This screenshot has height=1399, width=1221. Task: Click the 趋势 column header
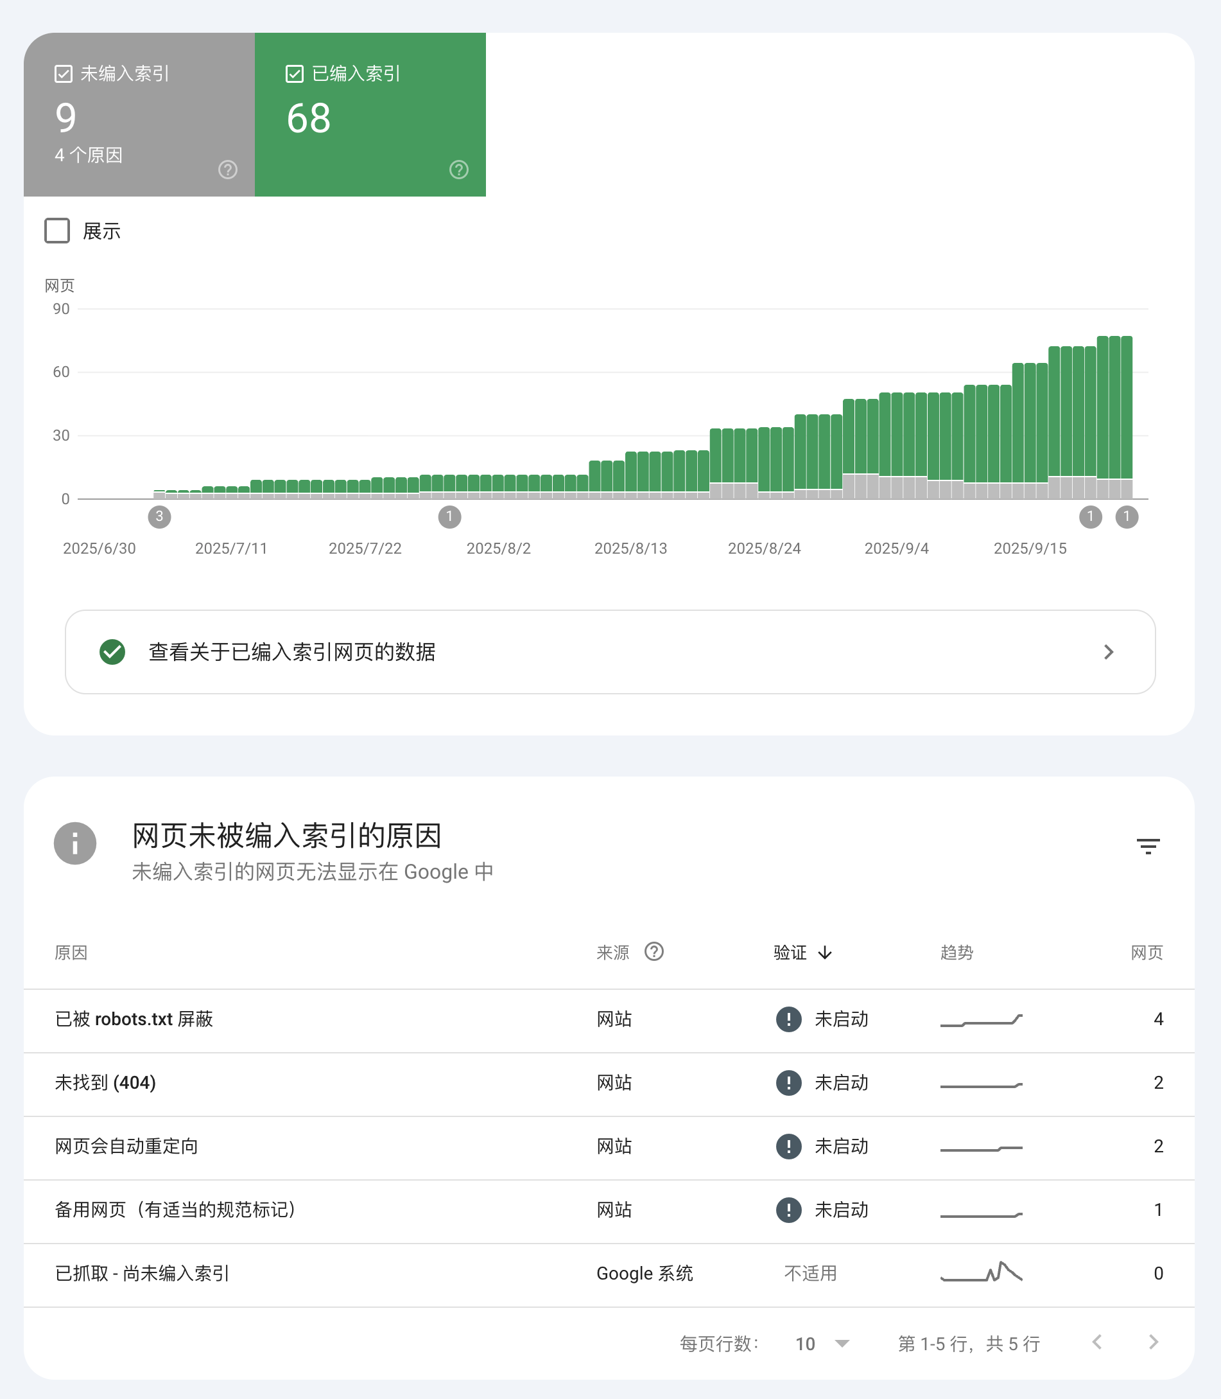click(957, 953)
